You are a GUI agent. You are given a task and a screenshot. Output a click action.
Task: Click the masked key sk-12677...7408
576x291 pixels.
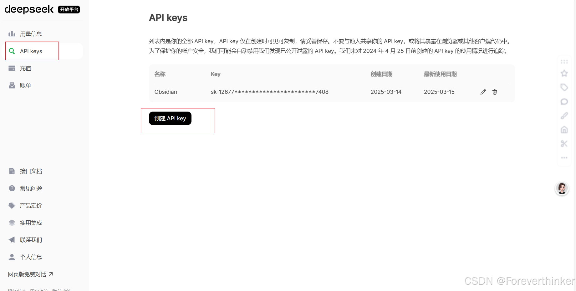click(270, 92)
